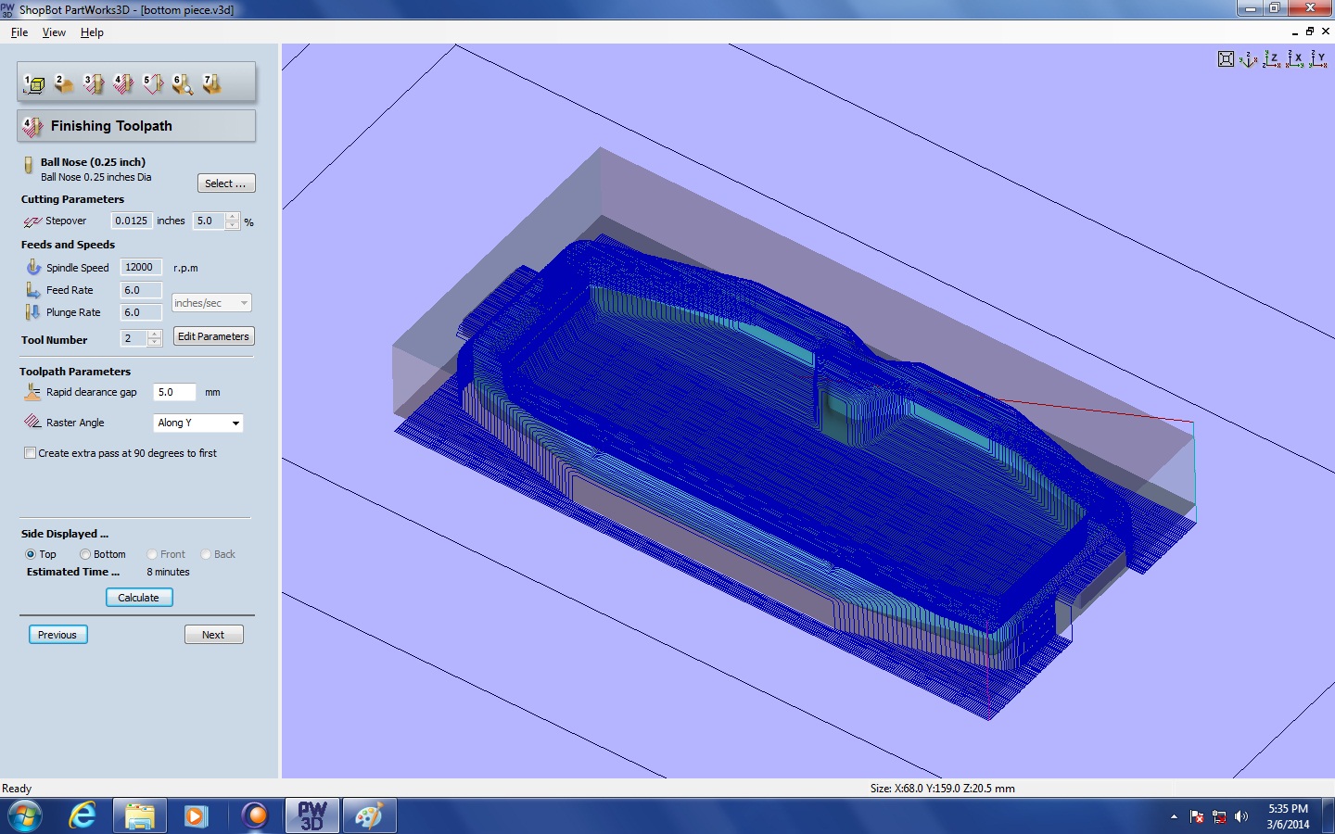Screen dimensions: 1335x834
Task: Open the File menu
Action: click(x=19, y=32)
